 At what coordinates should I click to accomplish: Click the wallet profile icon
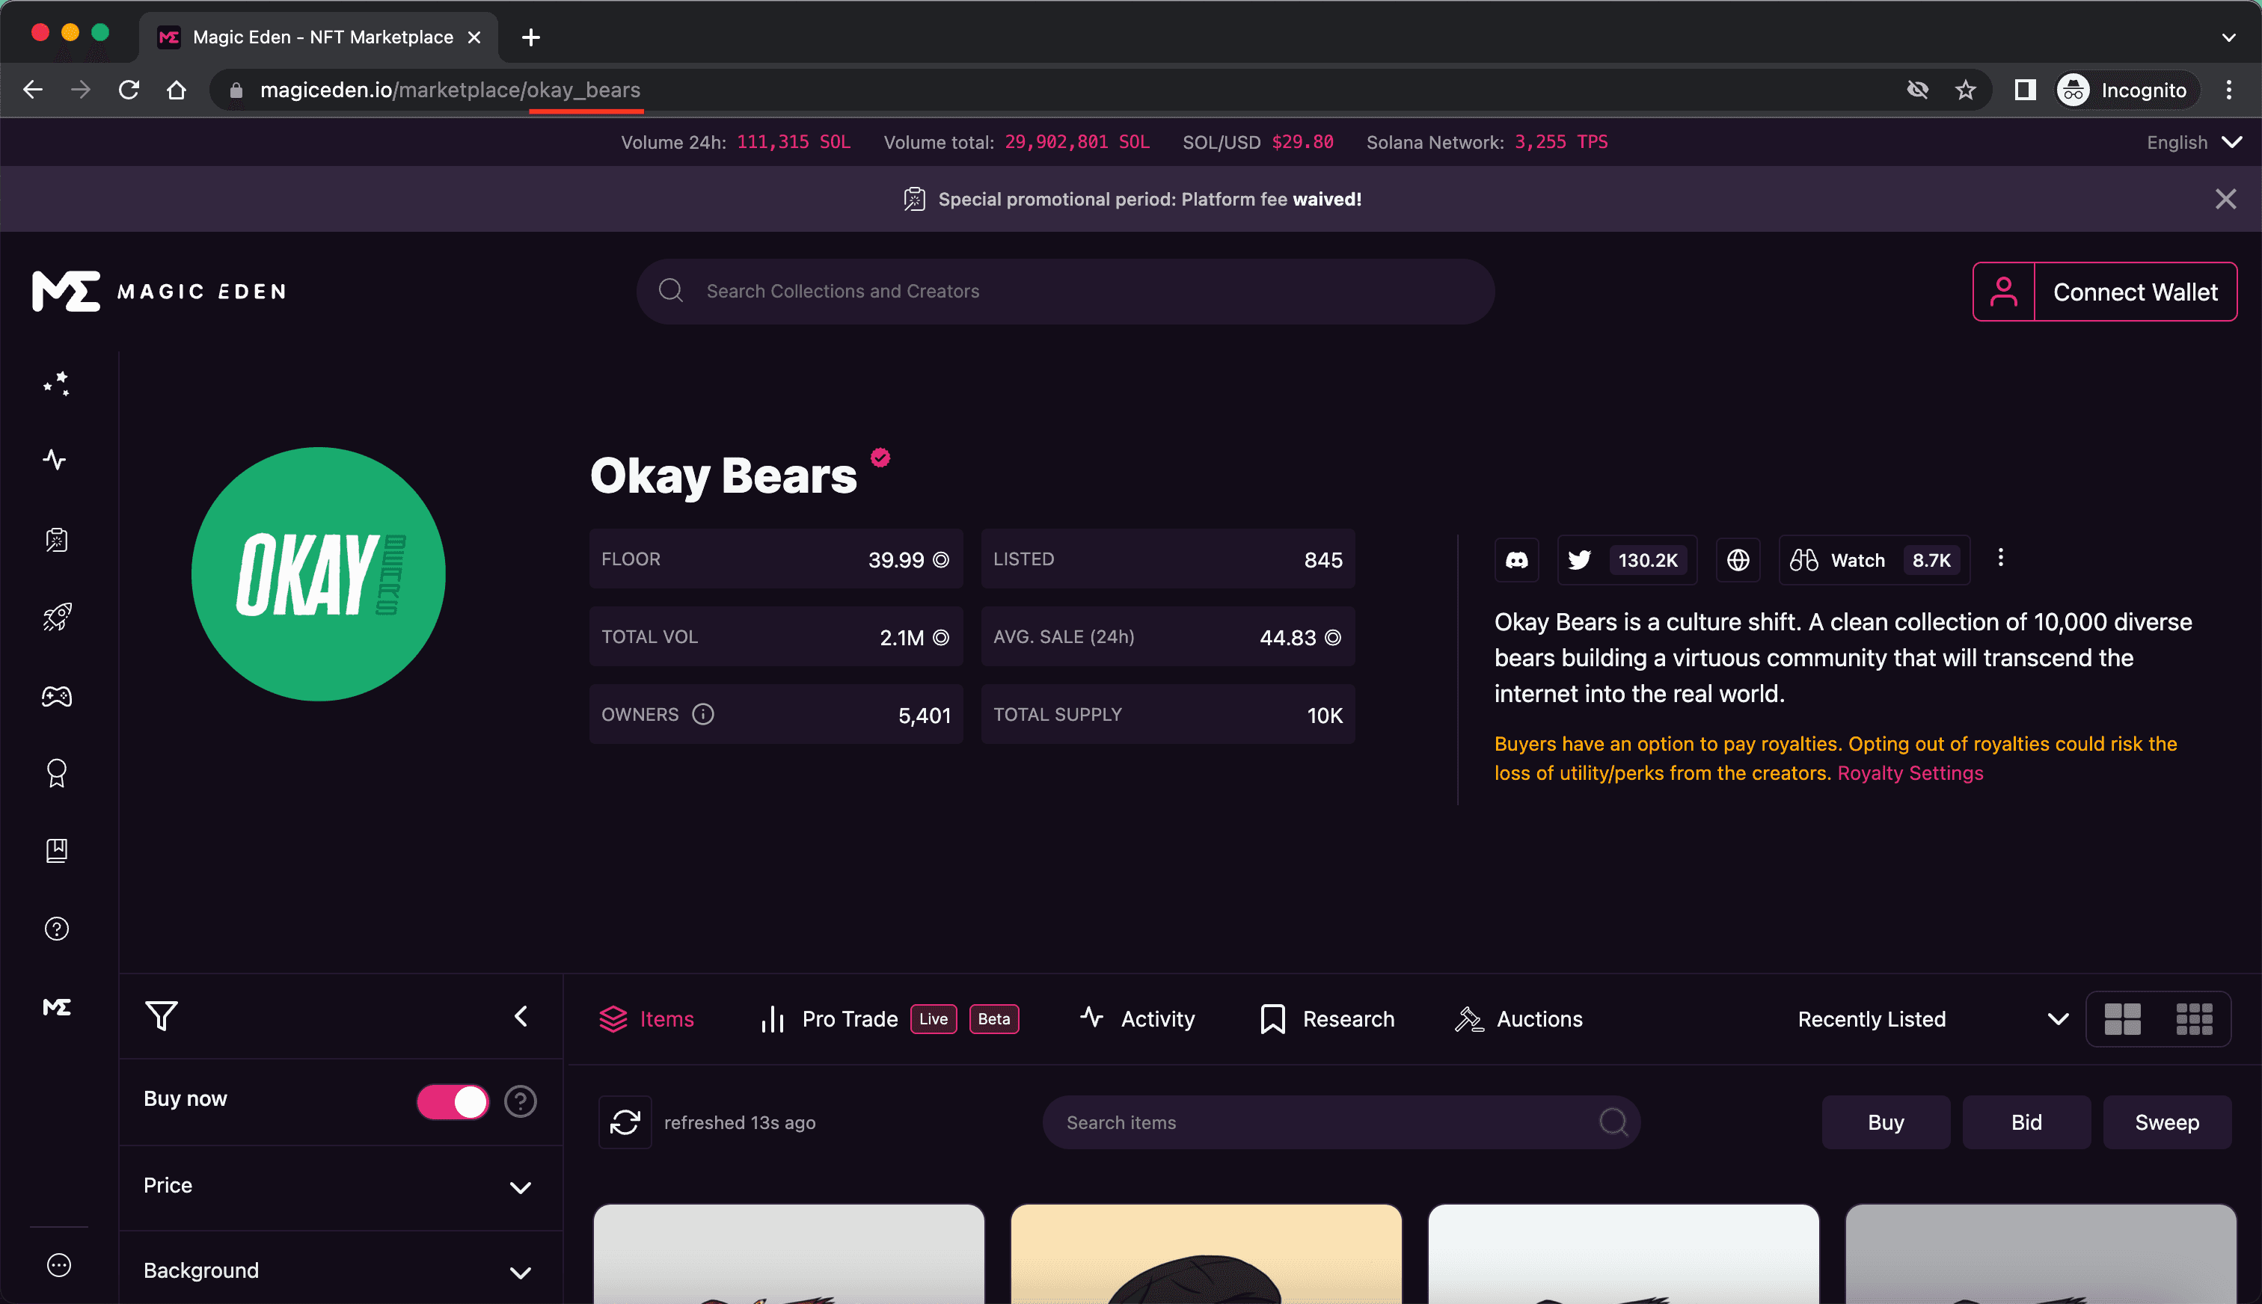pos(2004,292)
